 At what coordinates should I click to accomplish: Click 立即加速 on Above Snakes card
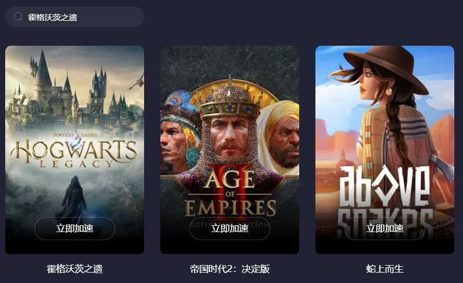pos(385,229)
